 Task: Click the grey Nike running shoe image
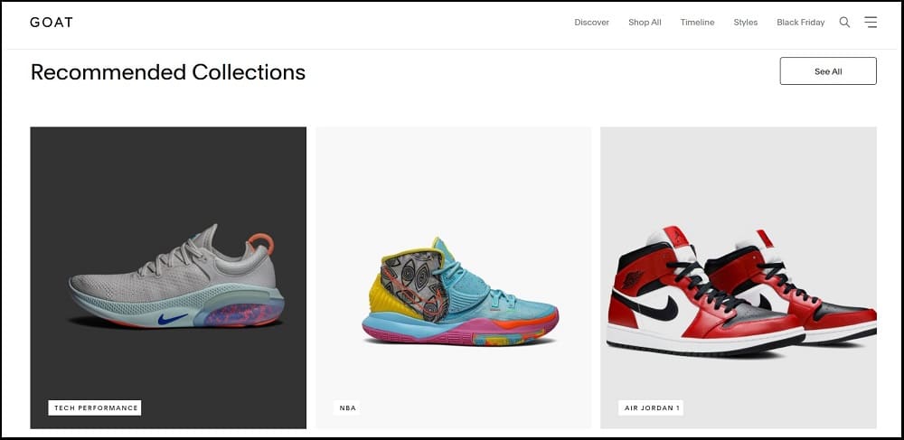click(176, 276)
